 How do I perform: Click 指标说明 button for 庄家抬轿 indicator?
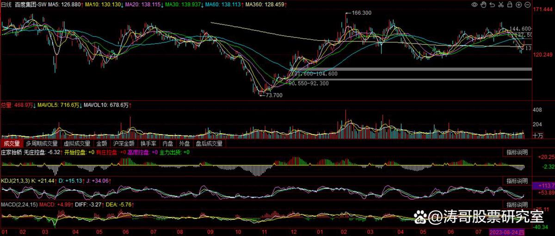(517, 153)
